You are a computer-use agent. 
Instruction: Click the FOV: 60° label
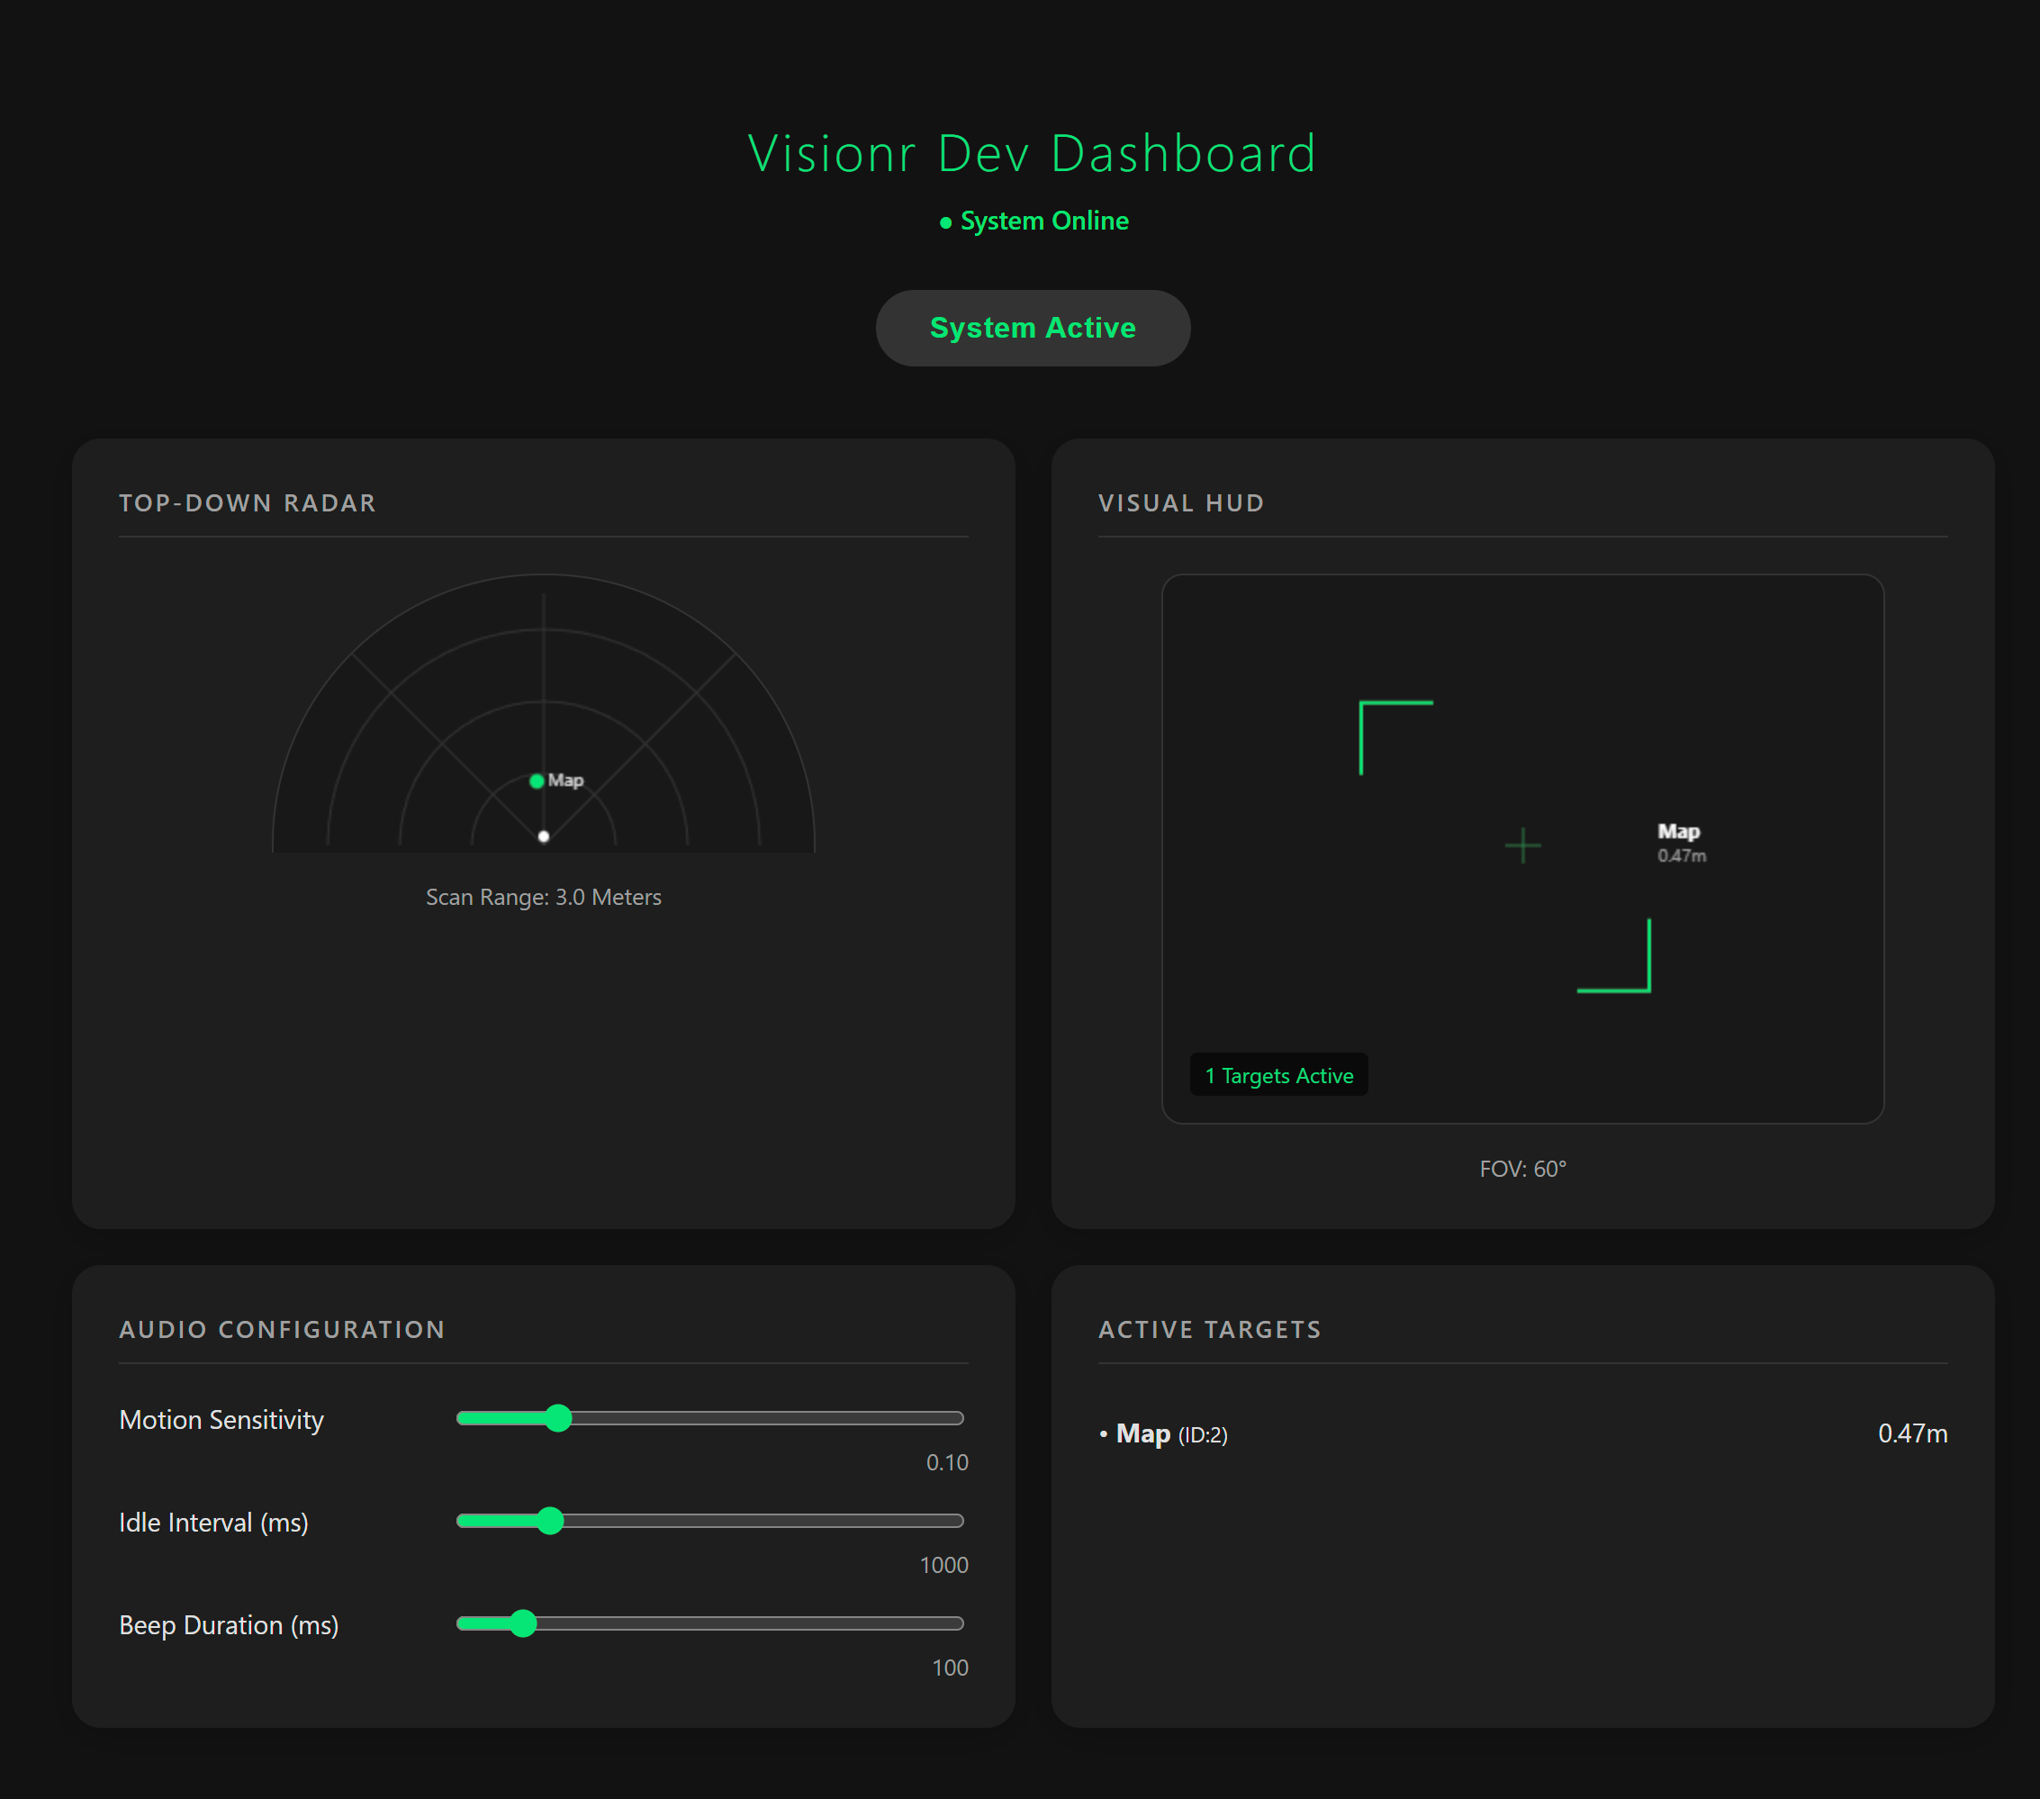point(1522,1168)
